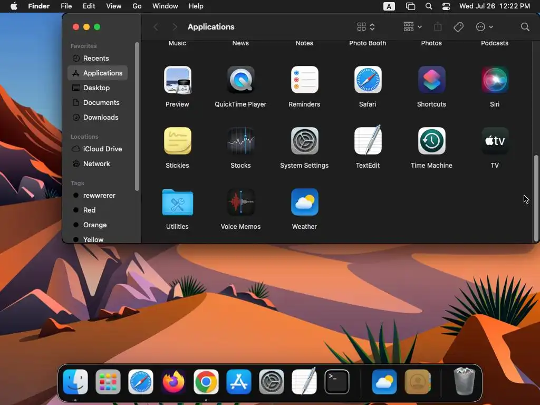Select the Shortcuts app icon

(431, 80)
